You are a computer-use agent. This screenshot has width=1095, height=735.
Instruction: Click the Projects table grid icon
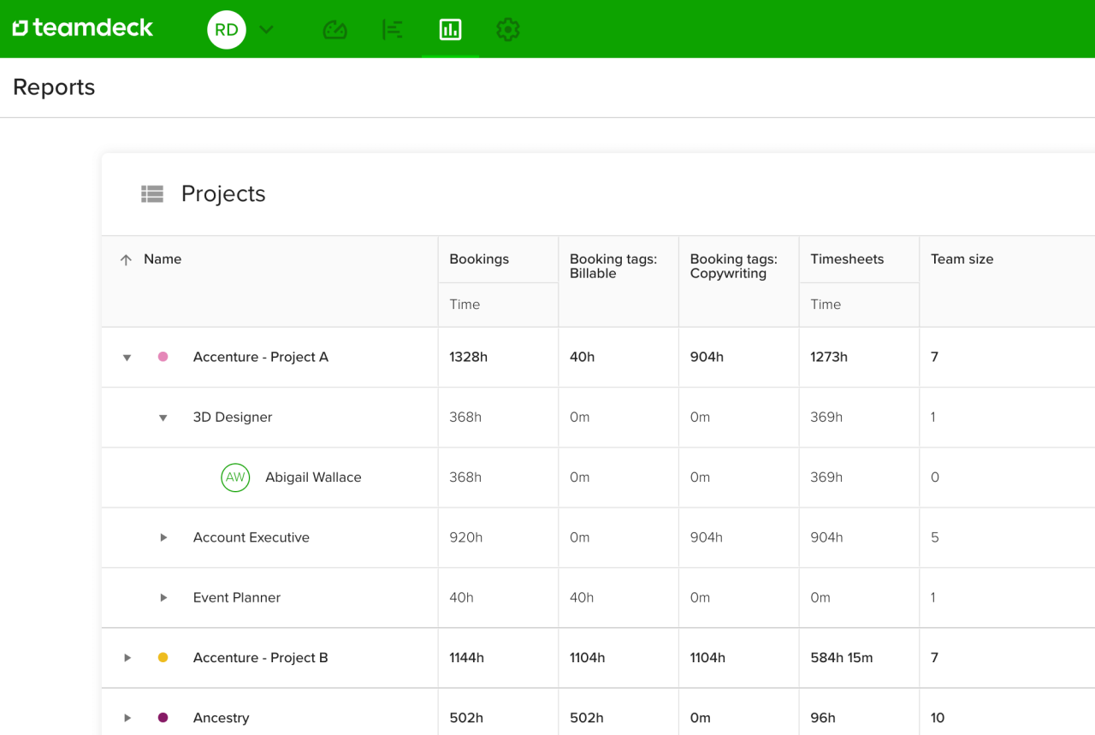click(x=151, y=194)
